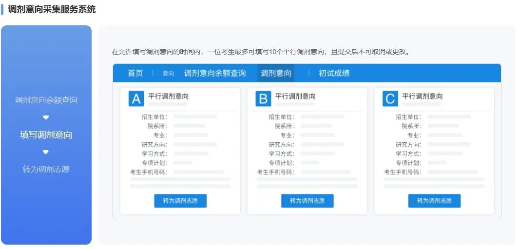
Task: Click 考生手机号码 label in card A
Action: coord(149,172)
